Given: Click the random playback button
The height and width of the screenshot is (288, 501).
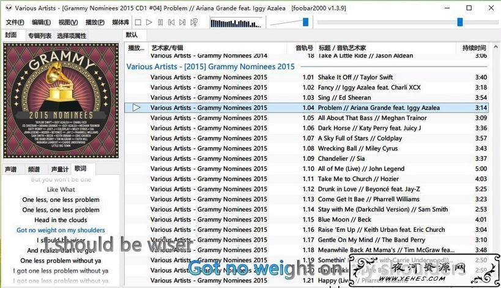Looking at the screenshot, I should tap(194, 23).
